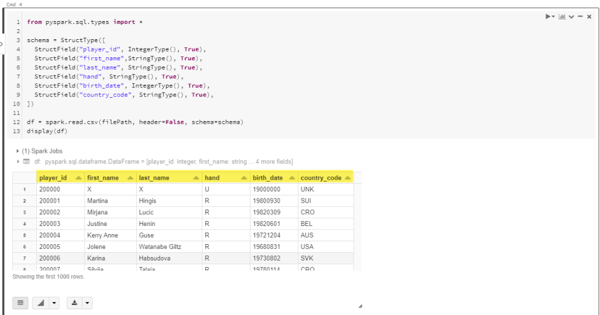Expand the df DataFrame schema details

[18, 162]
